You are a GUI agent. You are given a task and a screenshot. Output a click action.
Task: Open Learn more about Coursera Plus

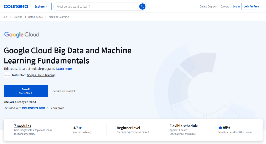pos(57,108)
